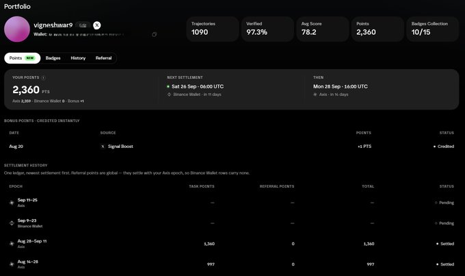Click the Axis icon under Then settlement

(315, 95)
